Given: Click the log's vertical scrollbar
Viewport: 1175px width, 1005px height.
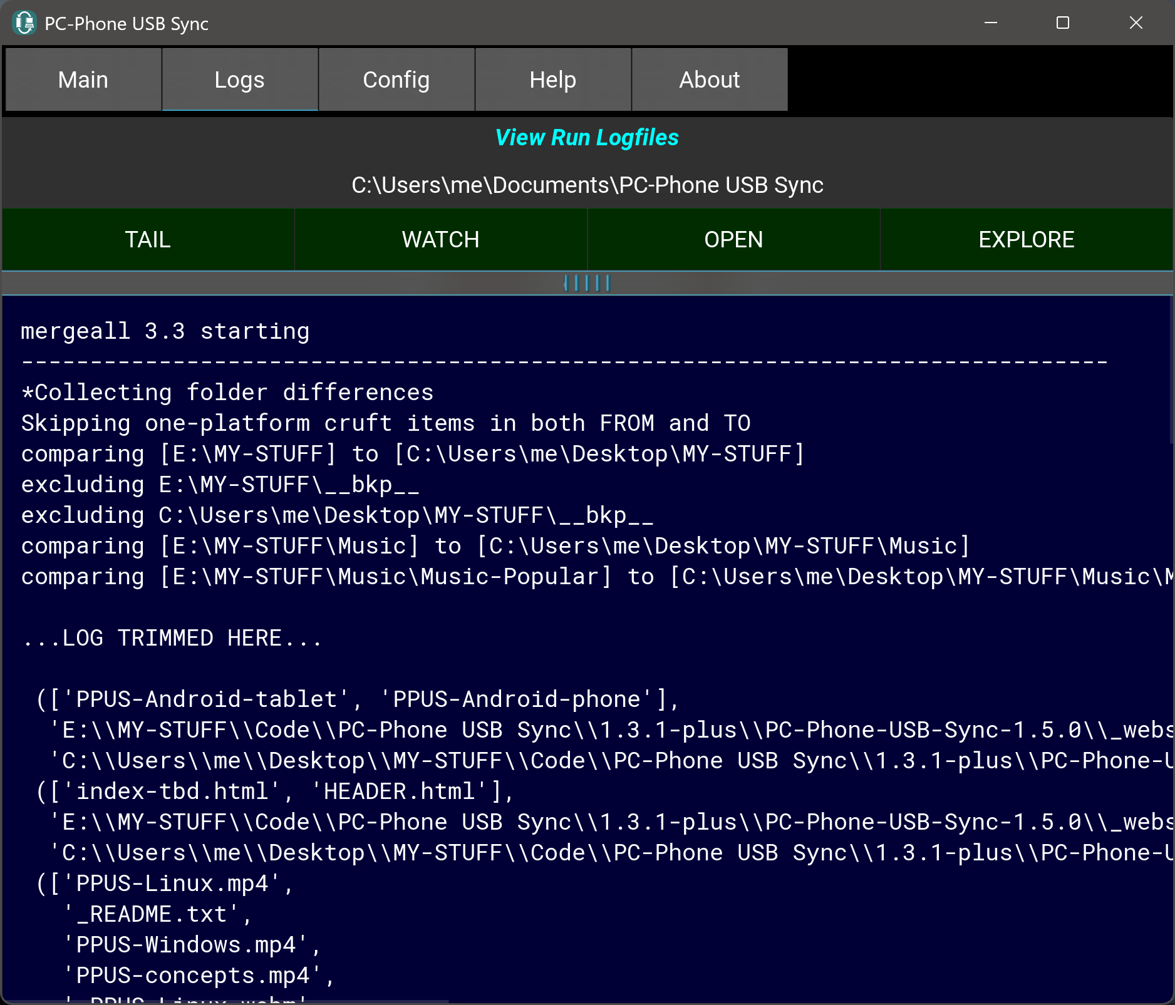Looking at the screenshot, I should 1171,376.
